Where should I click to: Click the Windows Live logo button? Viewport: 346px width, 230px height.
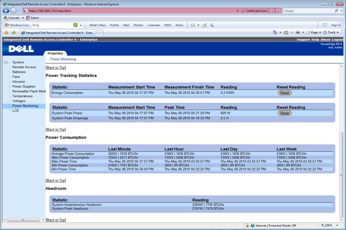[x=17, y=25]
